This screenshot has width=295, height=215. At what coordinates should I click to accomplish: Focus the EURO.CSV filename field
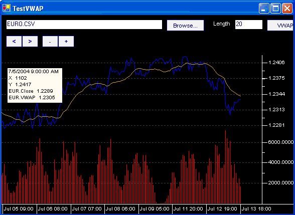pyautogui.click(x=84, y=25)
